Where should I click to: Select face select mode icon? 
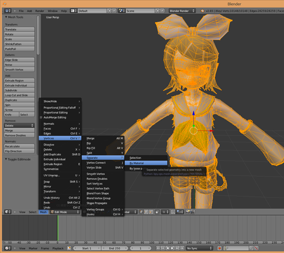(x=151, y=212)
